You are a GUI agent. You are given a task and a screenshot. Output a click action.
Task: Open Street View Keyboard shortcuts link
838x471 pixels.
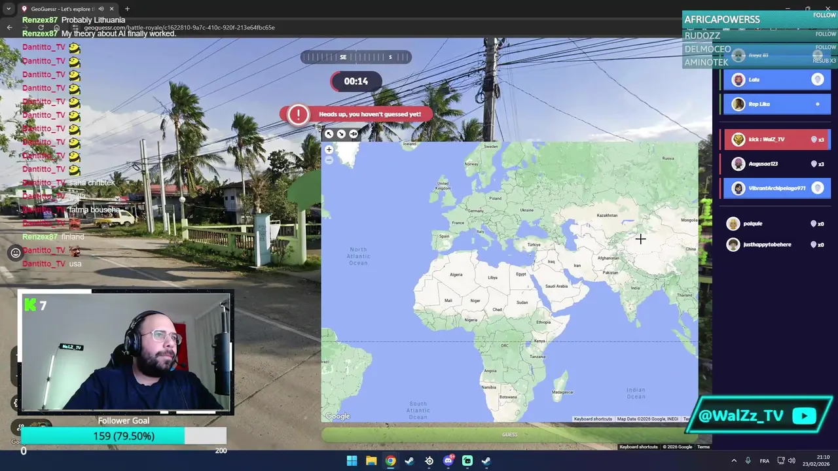[638, 447]
